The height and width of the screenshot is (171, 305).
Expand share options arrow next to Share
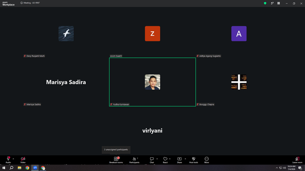[x=185, y=159]
